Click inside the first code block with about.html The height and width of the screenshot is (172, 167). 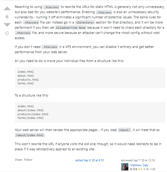(90, 78)
